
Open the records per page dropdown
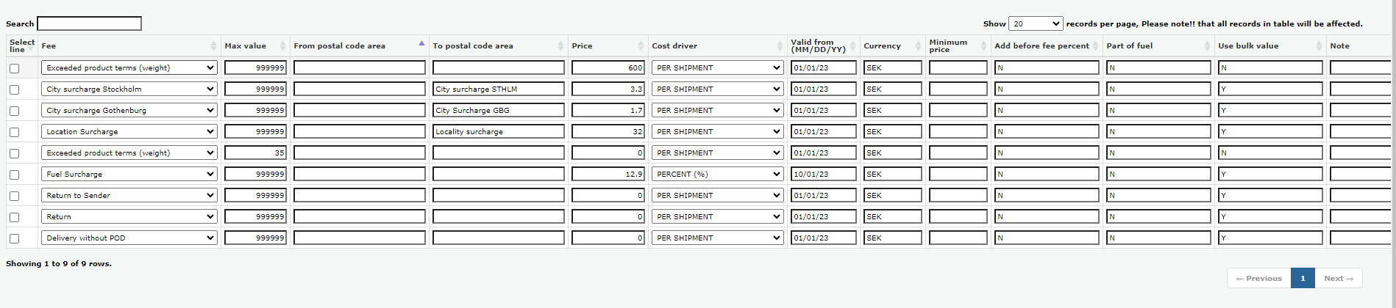click(1036, 24)
